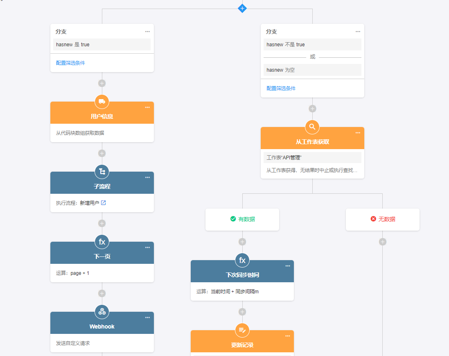The image size is (449, 356).
Task: Click the fx icon on 下次同步时间 node
Action: [x=242, y=260]
